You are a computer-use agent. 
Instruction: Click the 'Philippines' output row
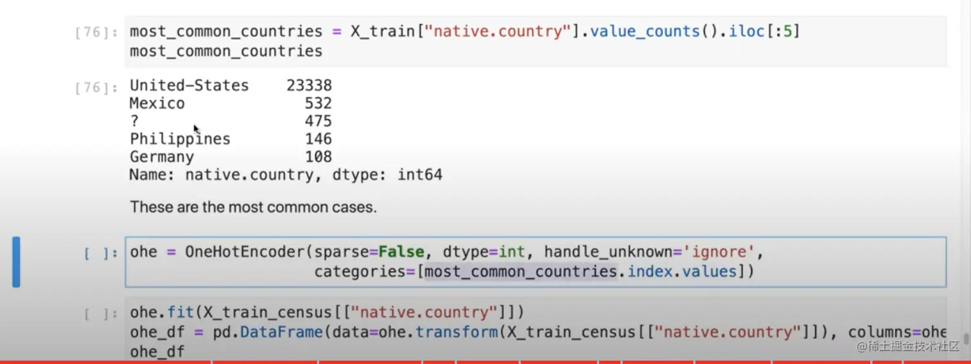[x=231, y=139]
